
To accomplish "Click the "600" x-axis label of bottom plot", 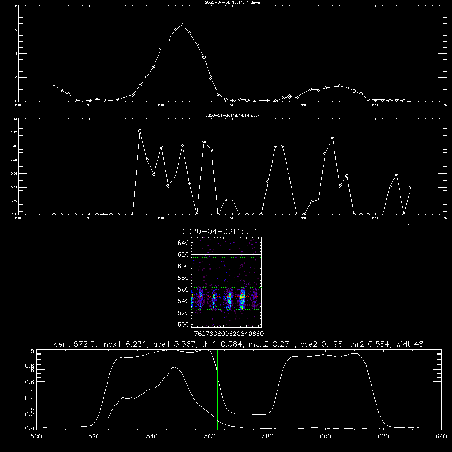I will coord(326,437).
